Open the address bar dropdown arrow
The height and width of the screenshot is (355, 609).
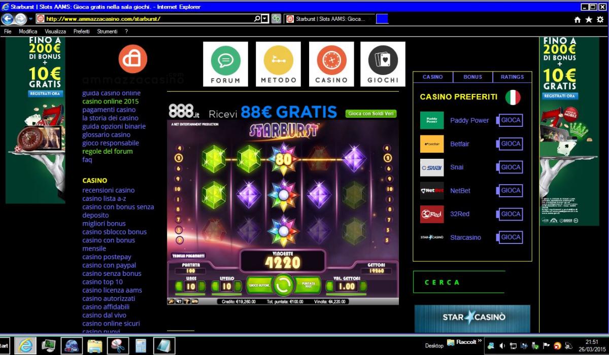pyautogui.click(x=265, y=19)
